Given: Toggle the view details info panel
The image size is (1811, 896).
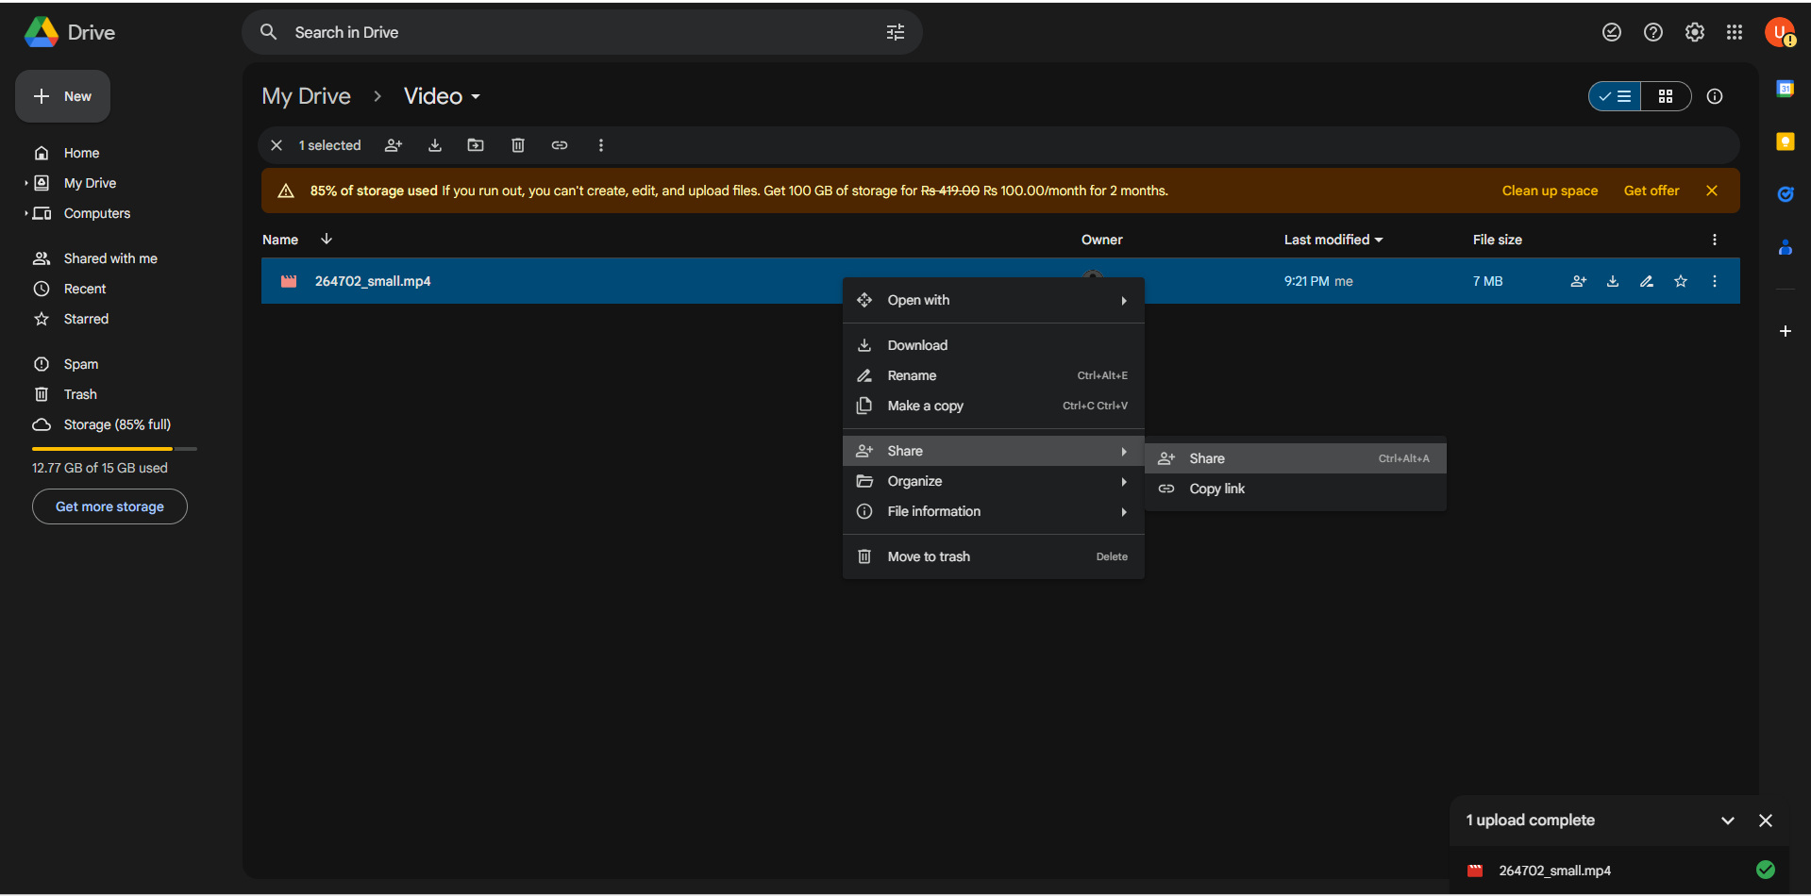Looking at the screenshot, I should 1715,96.
